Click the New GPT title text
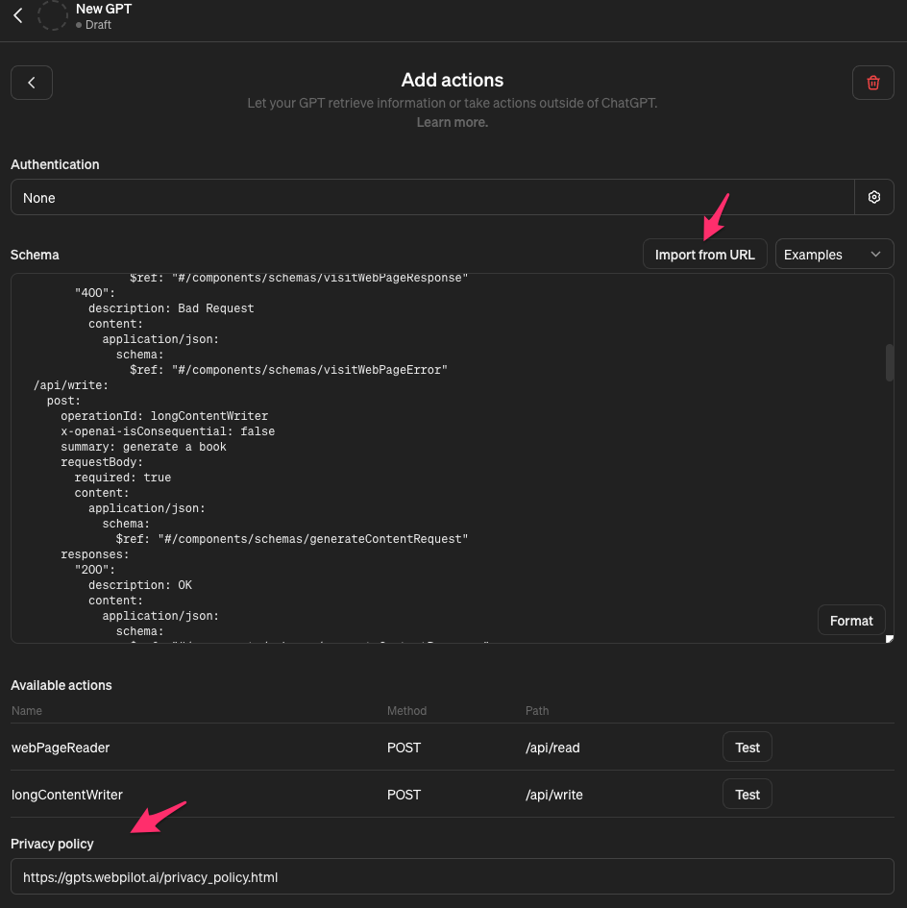The width and height of the screenshot is (907, 908). 104,9
